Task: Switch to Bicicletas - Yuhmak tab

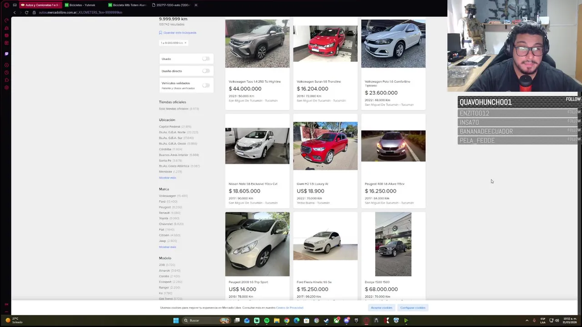Action: [83, 5]
